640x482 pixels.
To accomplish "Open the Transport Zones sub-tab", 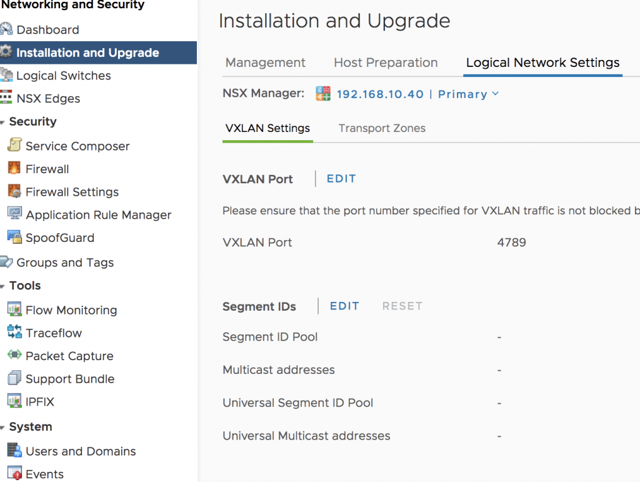I will [x=382, y=128].
